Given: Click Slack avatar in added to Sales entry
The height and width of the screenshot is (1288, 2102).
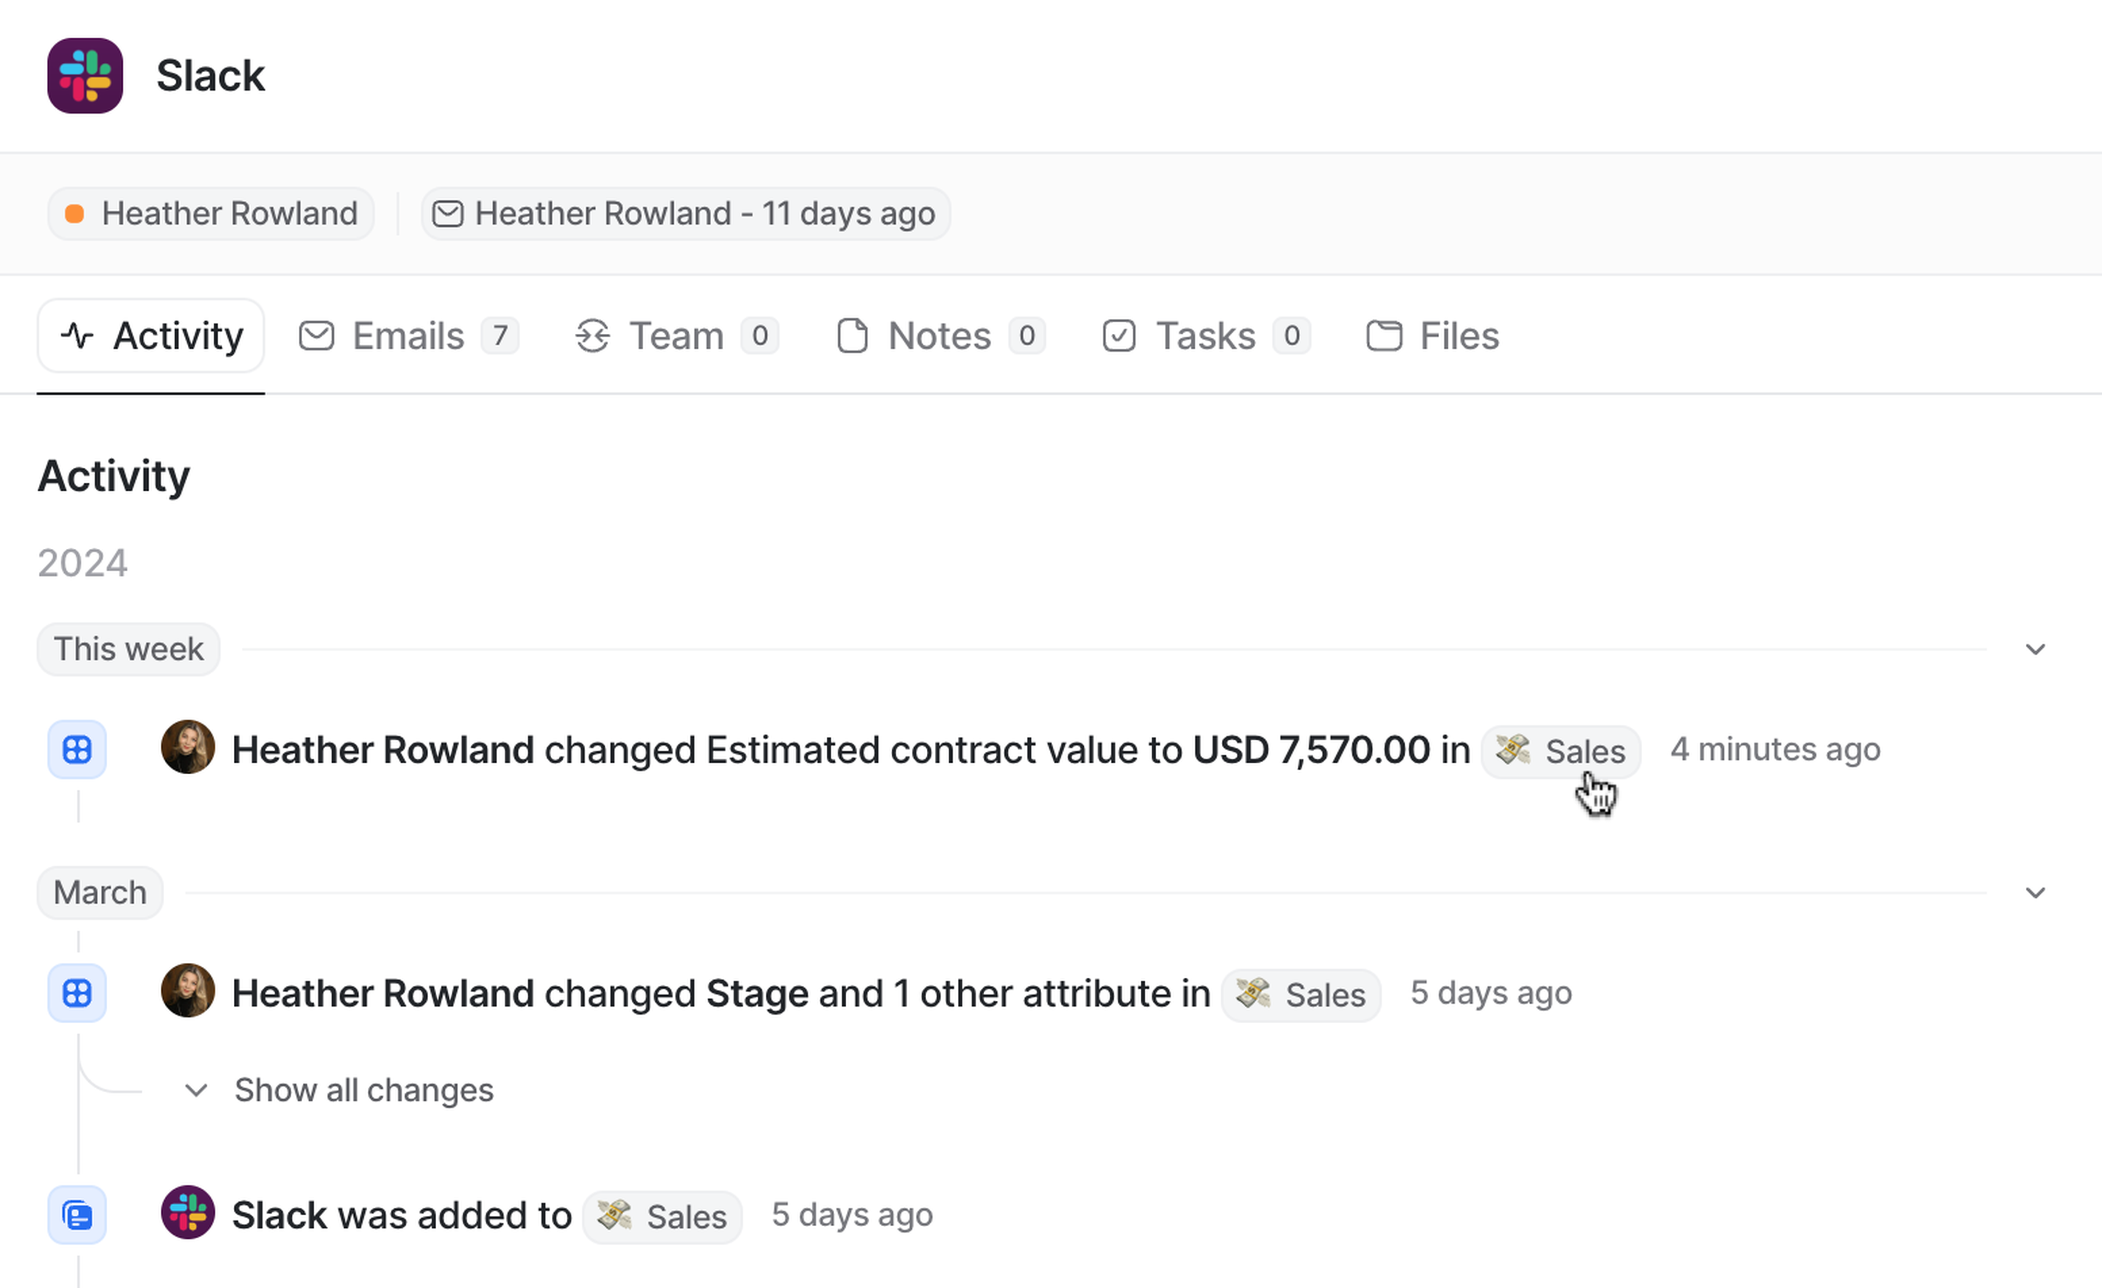Looking at the screenshot, I should pos(188,1212).
